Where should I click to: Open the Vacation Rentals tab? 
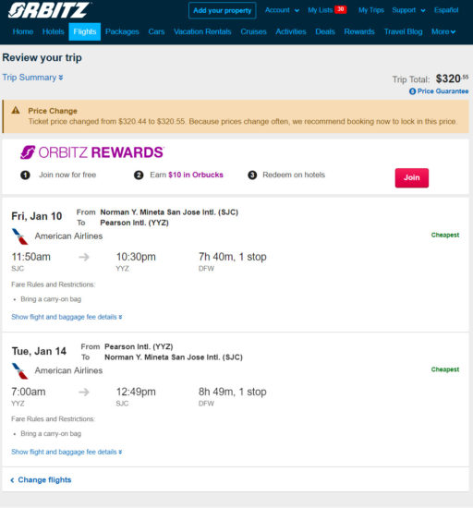202,31
